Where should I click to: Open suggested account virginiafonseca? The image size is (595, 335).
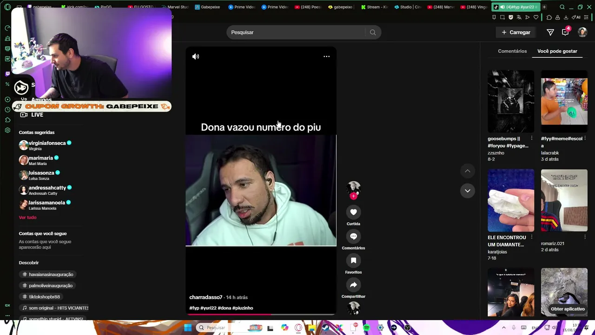(45, 146)
